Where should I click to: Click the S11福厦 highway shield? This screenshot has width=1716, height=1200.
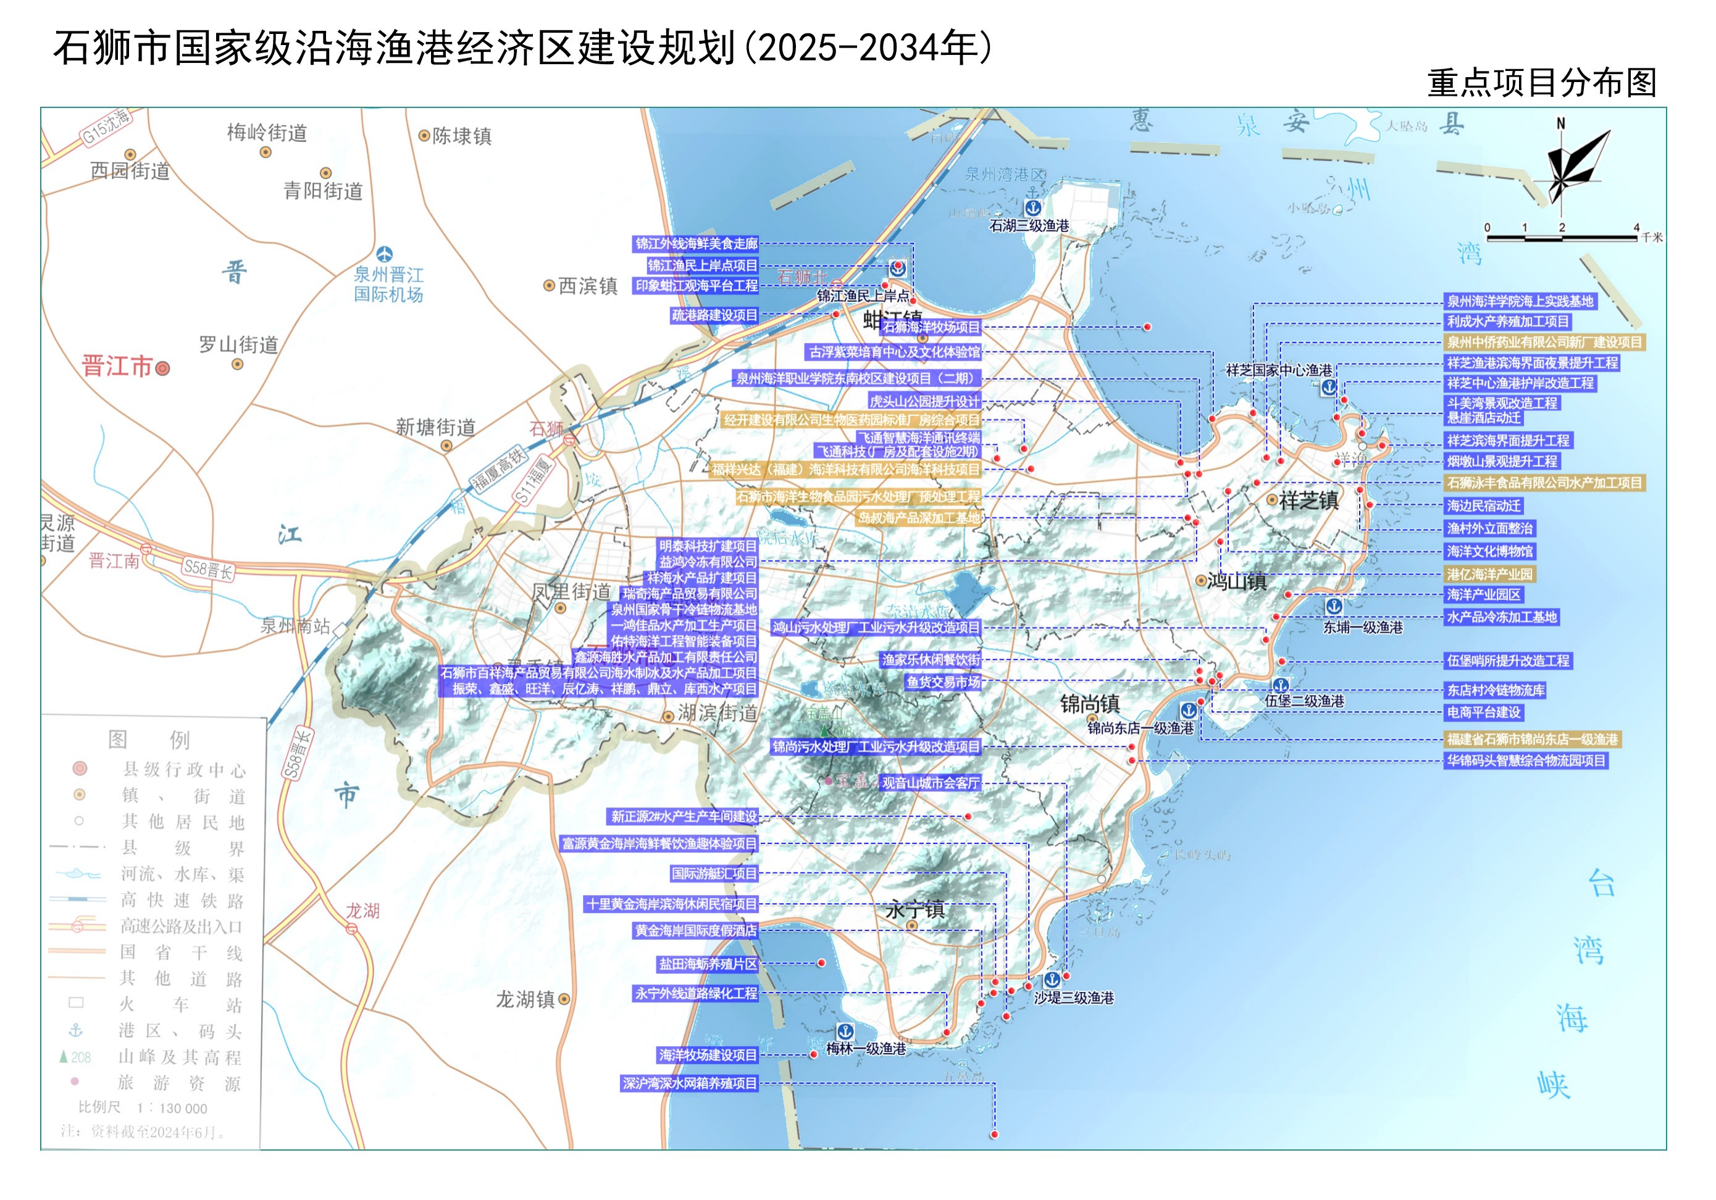[533, 480]
